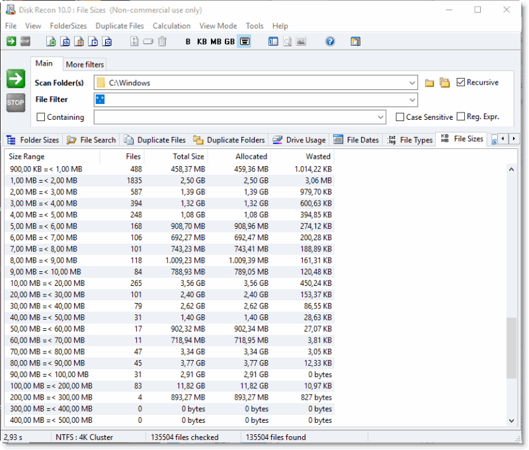Open the Tools menu
The height and width of the screenshot is (450, 529).
point(255,26)
